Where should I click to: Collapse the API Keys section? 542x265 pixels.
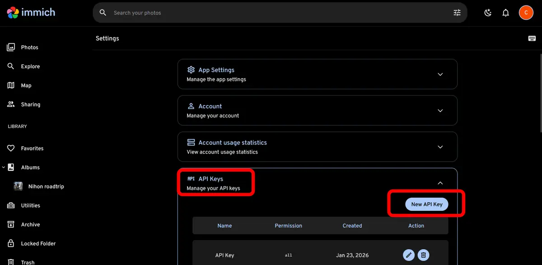pos(440,183)
